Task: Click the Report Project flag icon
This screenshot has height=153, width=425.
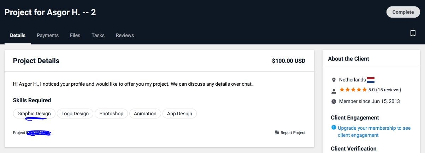Action: (277, 133)
